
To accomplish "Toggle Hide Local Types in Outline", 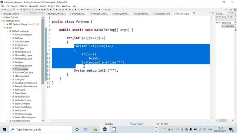I will tap(231, 17).
